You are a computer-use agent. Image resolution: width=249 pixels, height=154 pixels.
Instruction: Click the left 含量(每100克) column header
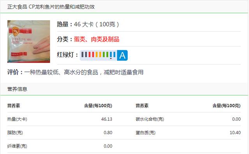coord(98,105)
